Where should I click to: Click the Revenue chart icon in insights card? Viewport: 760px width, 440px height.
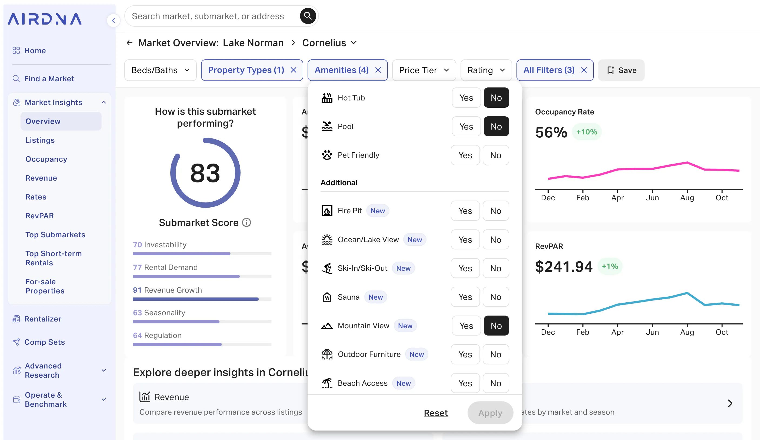(145, 397)
